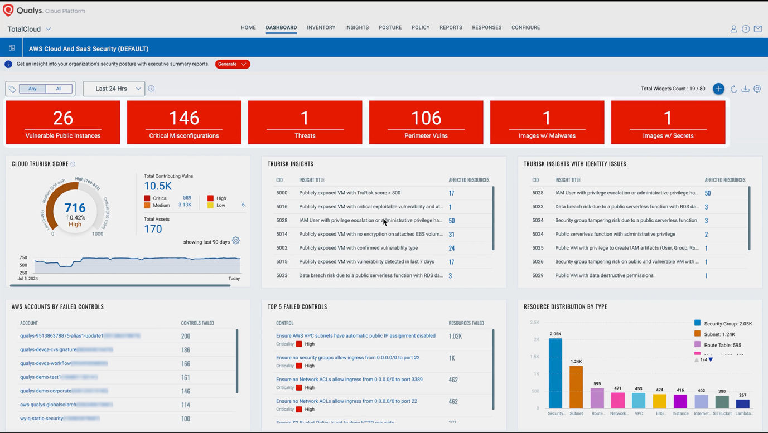Open the Last 24 Hrs time dropdown

pos(114,89)
